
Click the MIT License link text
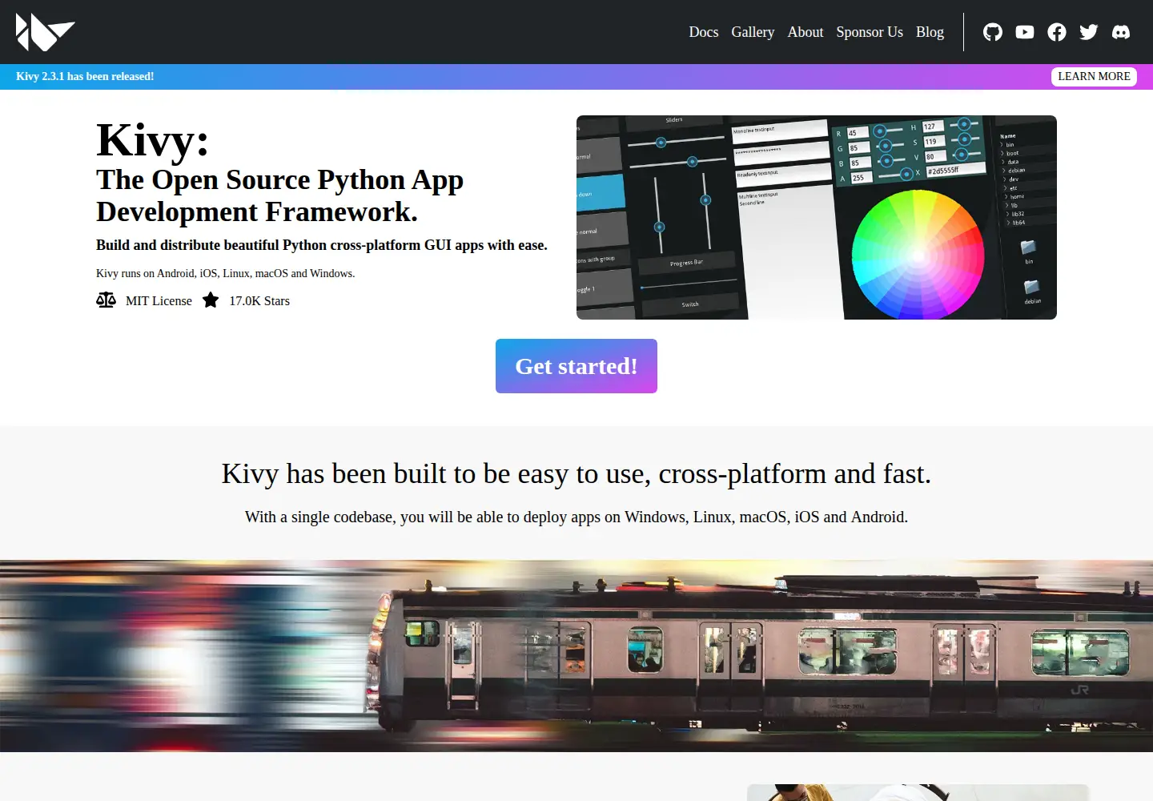[x=159, y=301]
